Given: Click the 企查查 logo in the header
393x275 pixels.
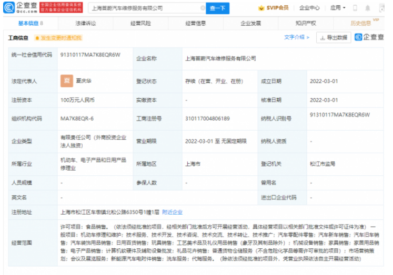Looking at the screenshot, I should (x=21, y=7).
